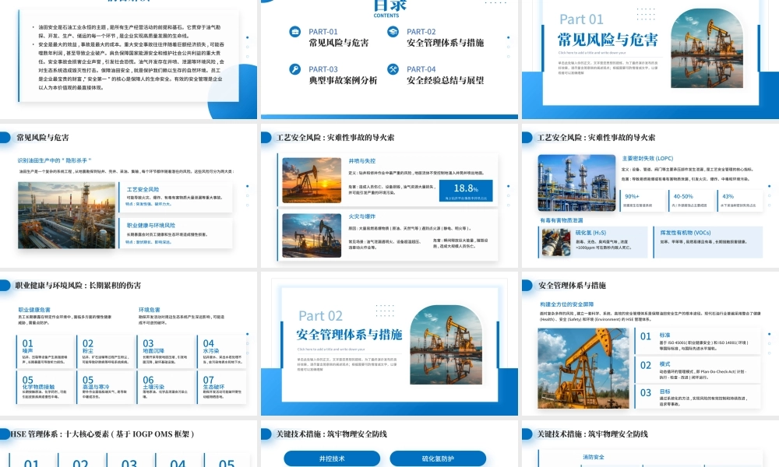Select the key icon next to PART-03
This screenshot has height=467, width=779.
pos(295,69)
